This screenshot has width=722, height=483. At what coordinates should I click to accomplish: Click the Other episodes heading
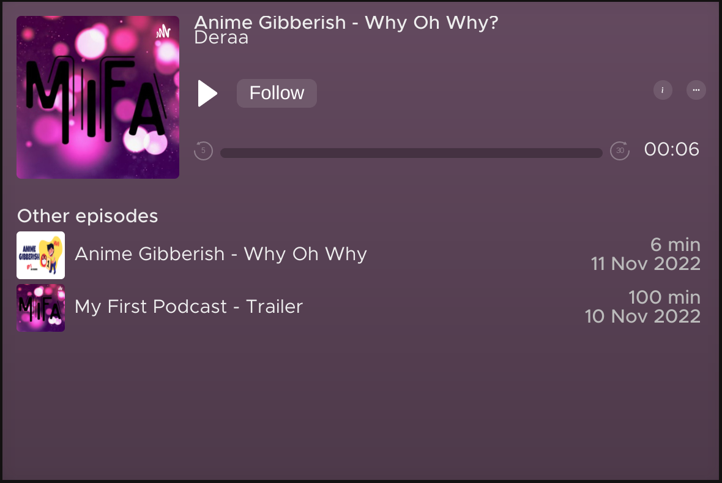pos(87,216)
